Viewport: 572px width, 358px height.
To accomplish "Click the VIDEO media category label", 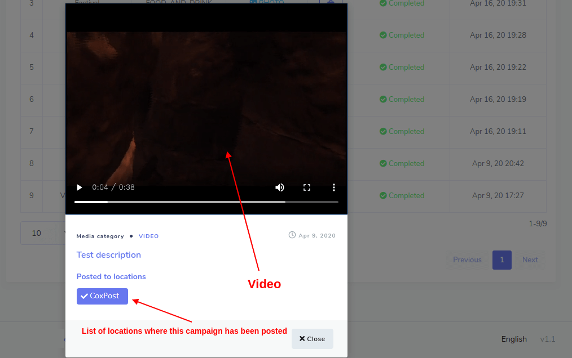I will (x=148, y=236).
